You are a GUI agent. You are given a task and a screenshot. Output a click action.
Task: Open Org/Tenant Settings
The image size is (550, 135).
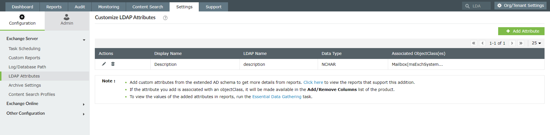click(520, 5)
